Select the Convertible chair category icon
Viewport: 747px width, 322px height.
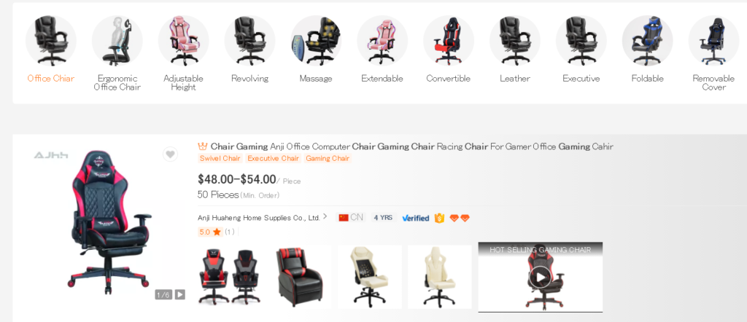click(x=449, y=40)
